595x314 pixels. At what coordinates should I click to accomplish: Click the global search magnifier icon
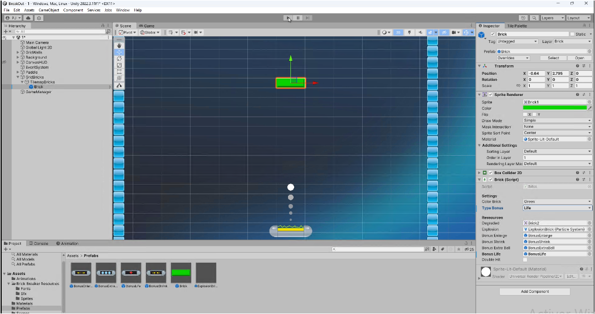tap(534, 18)
